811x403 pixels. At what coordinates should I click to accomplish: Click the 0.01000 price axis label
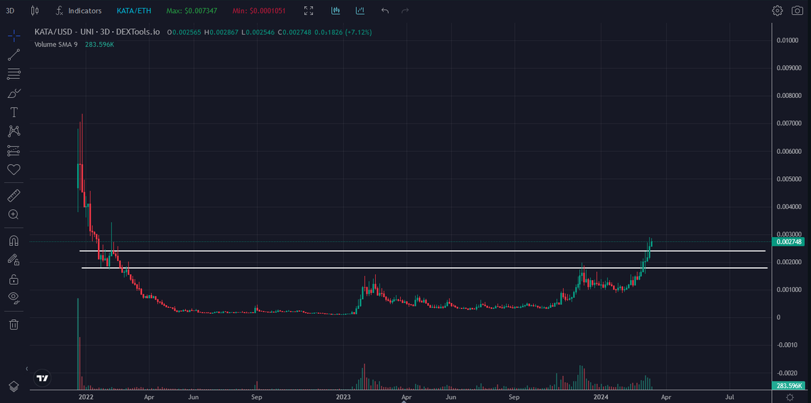[787, 41]
